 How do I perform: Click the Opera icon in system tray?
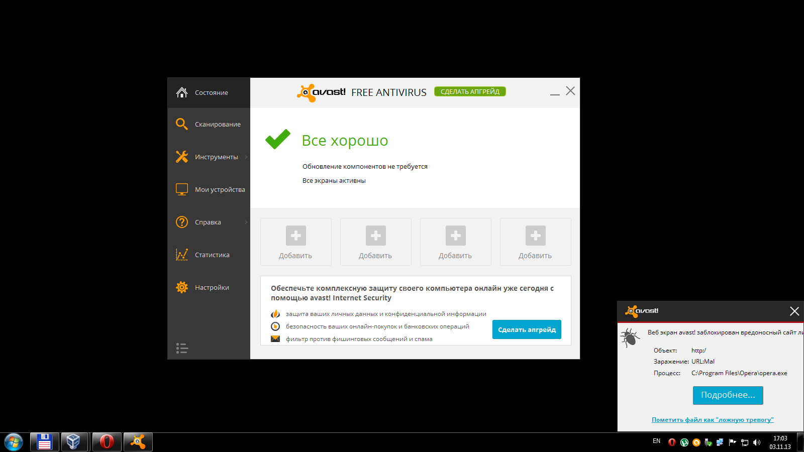point(672,442)
